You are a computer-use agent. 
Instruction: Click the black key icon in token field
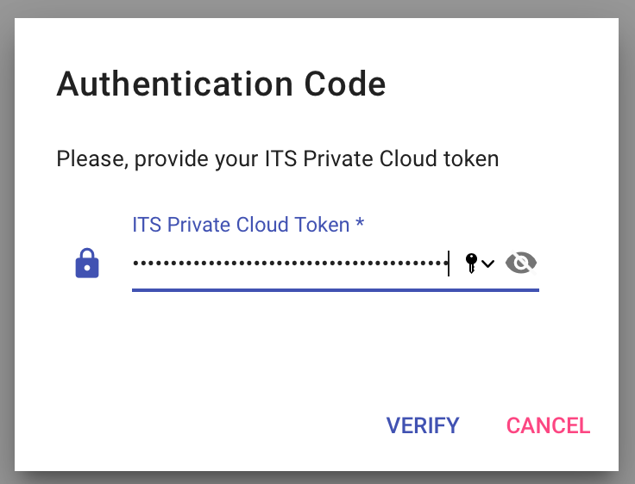(471, 264)
